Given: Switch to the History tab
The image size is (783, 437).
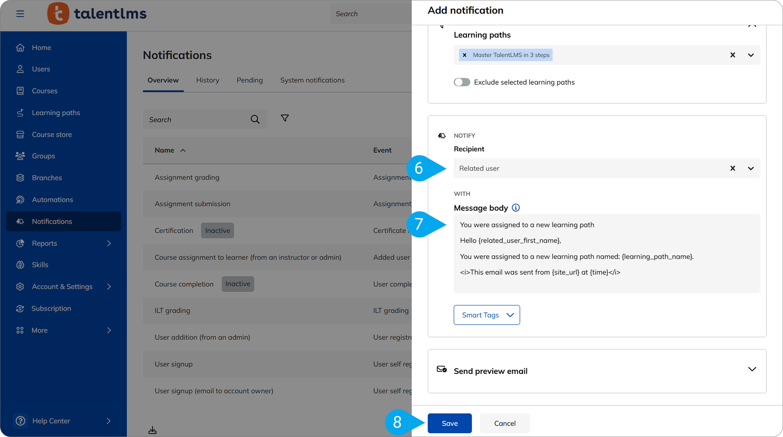Looking at the screenshot, I should pyautogui.click(x=207, y=80).
